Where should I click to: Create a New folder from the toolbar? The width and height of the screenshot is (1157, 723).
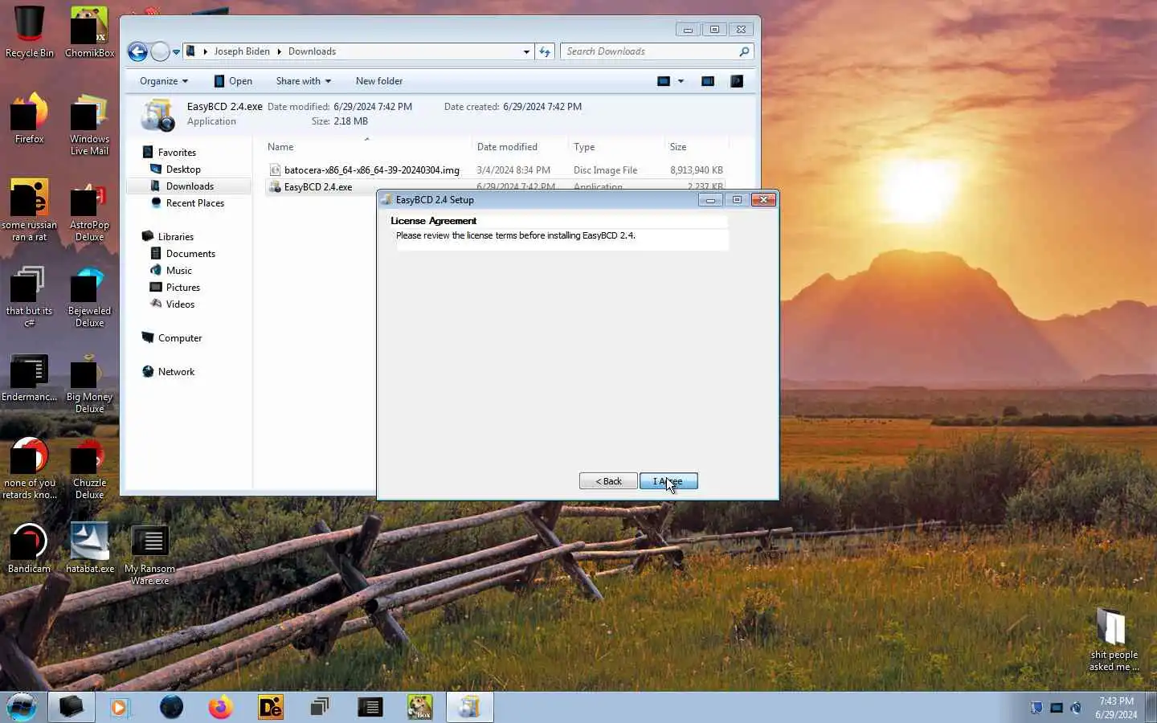(379, 81)
